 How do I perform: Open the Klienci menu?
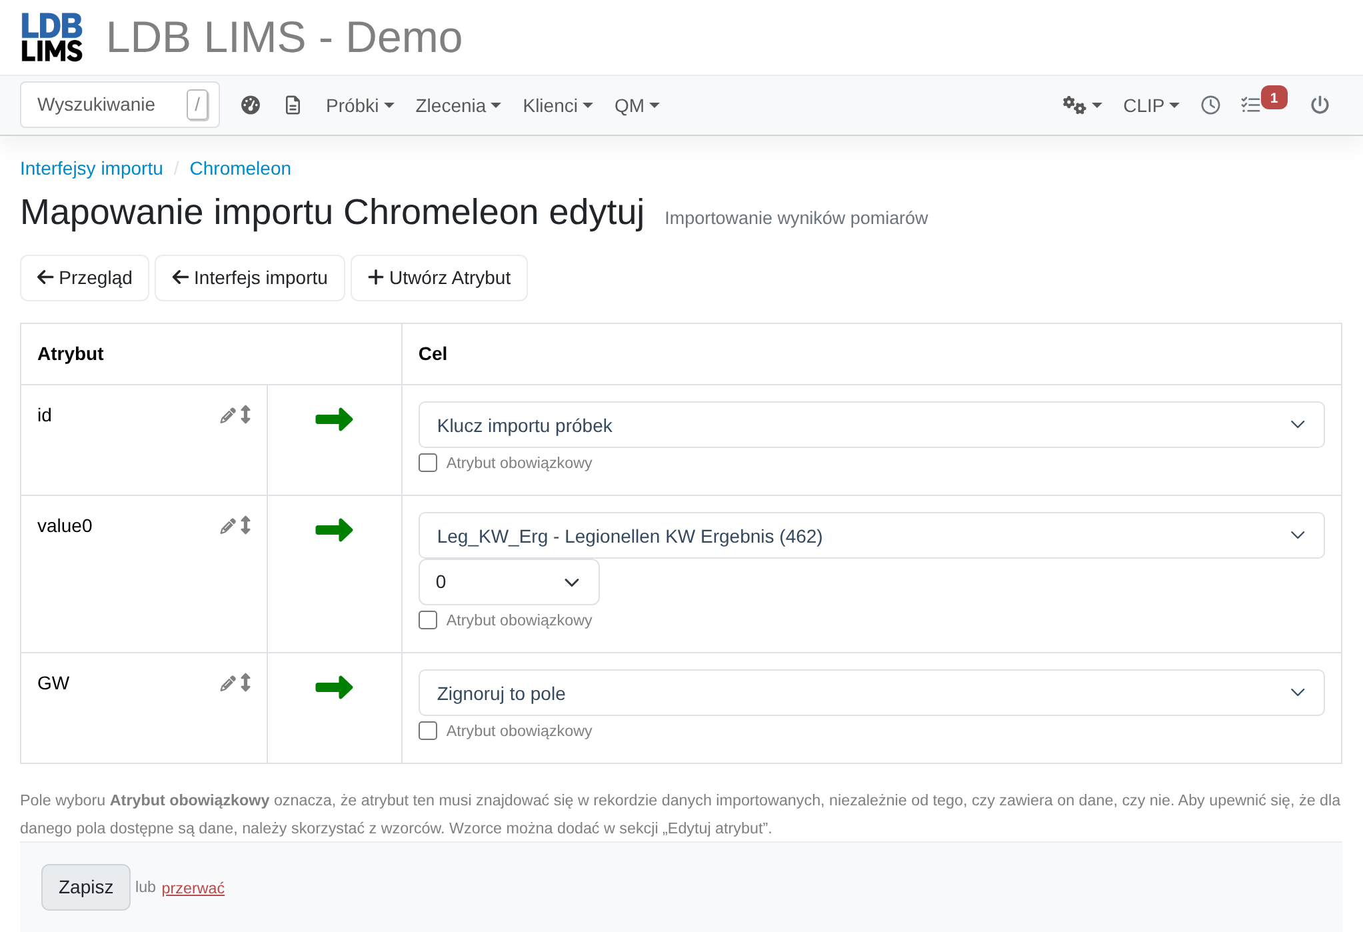point(558,105)
